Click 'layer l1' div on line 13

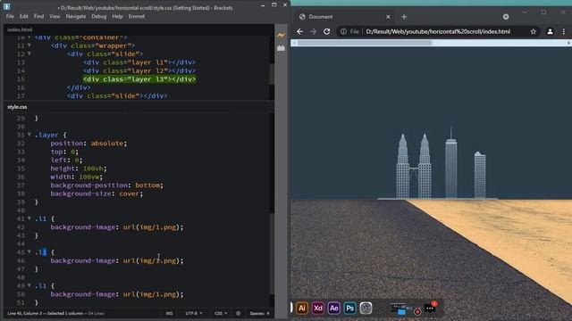139,62
